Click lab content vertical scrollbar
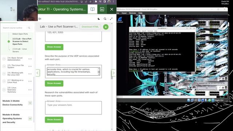This screenshot has height=131, width=233. (112, 76)
